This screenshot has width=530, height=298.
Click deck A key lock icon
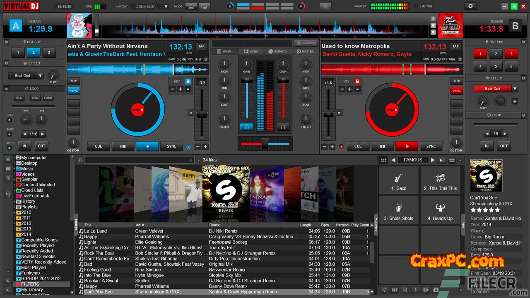pos(188,81)
